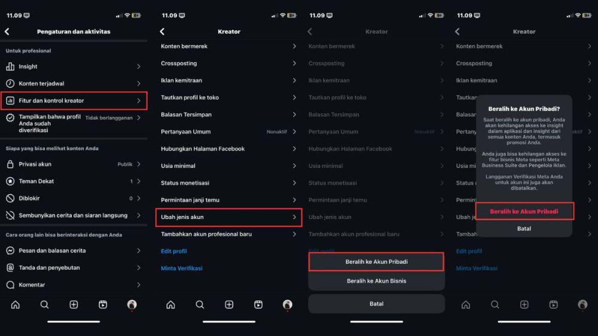Tap the Teman Dekat star icon
The width and height of the screenshot is (598, 336).
pyautogui.click(x=10, y=181)
